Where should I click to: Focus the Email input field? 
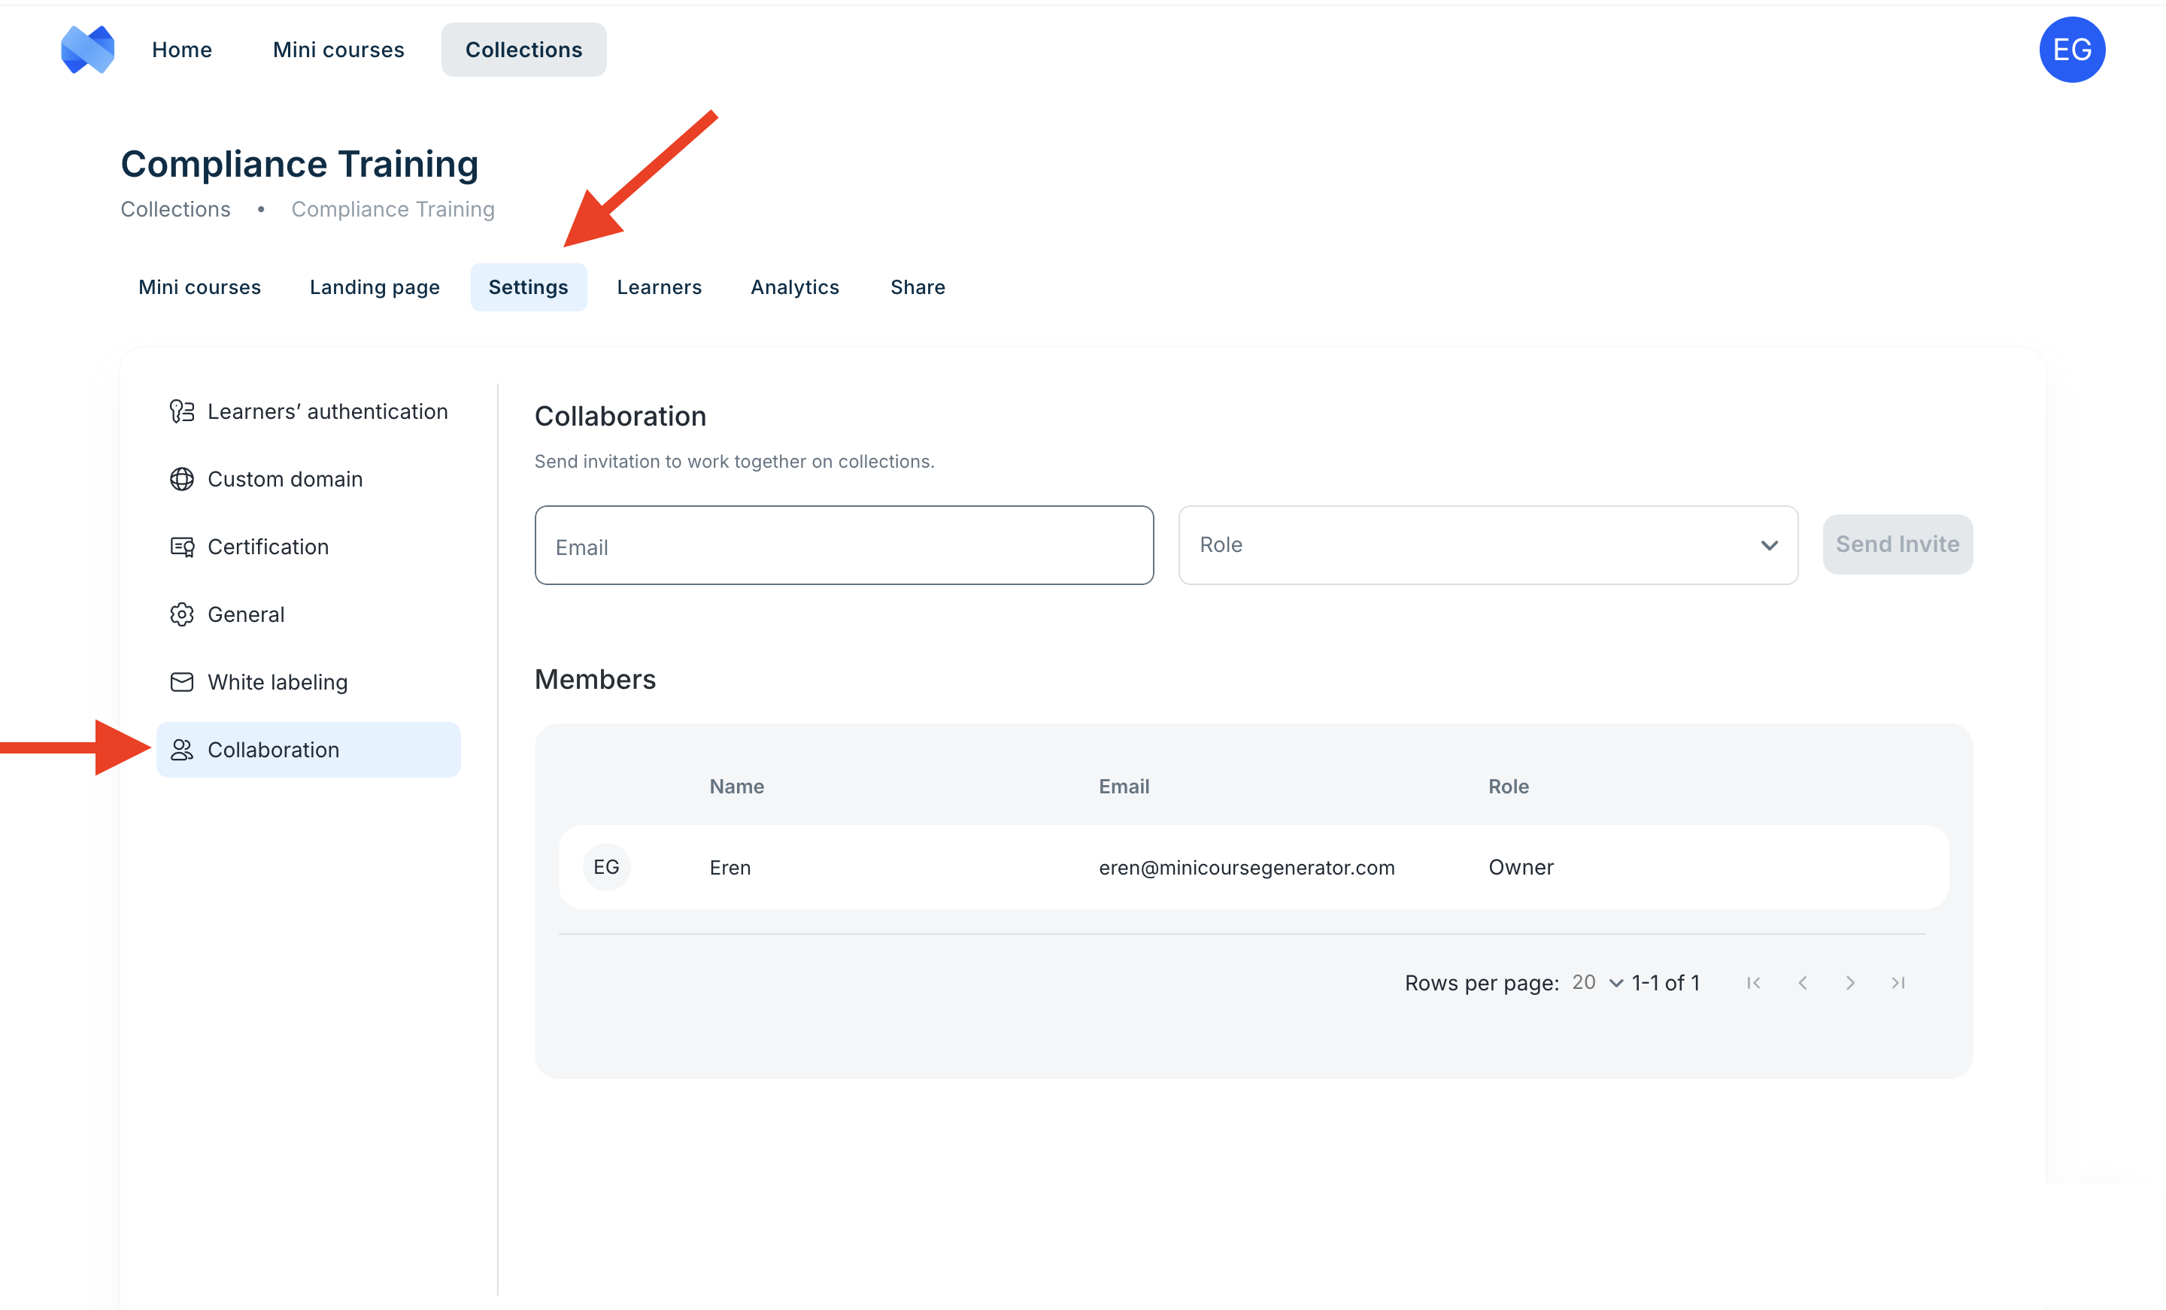[843, 546]
